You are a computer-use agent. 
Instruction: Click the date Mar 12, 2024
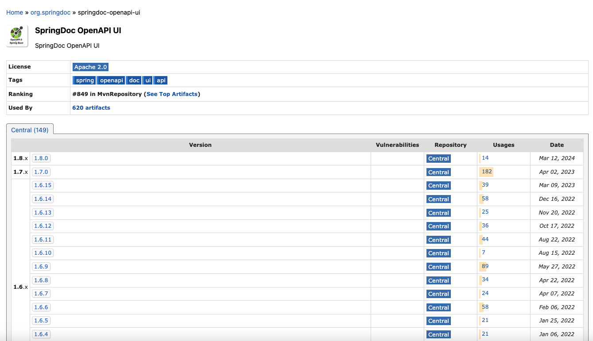pos(557,158)
